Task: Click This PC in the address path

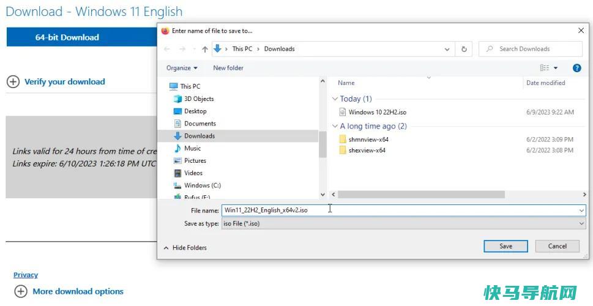Action: tap(242, 49)
